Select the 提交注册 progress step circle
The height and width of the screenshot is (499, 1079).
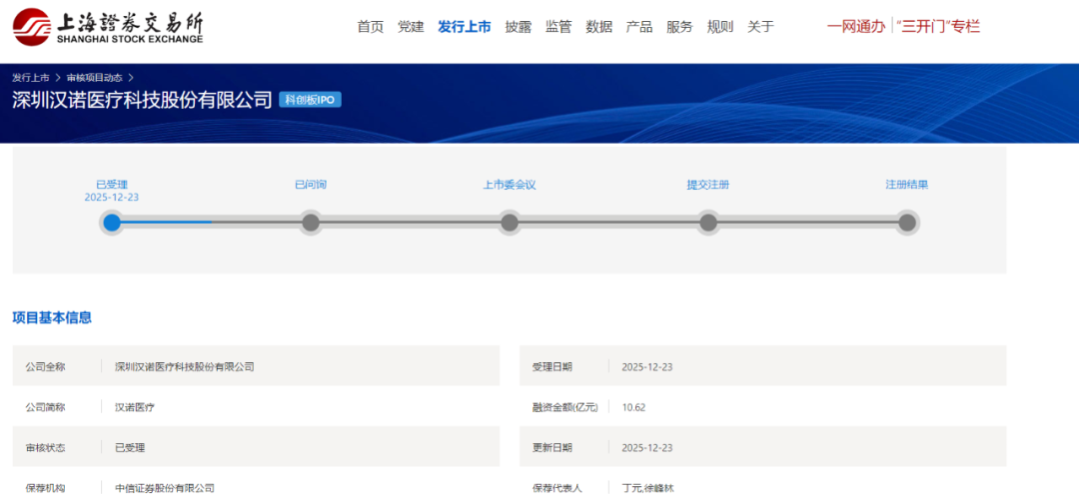tap(708, 223)
